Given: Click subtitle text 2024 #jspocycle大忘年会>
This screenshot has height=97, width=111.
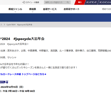Looking at the screenshot, I should click(14, 44).
